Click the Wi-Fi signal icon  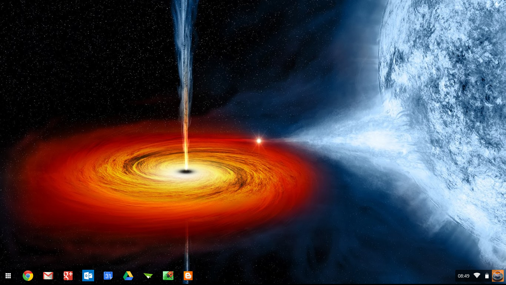point(477,276)
